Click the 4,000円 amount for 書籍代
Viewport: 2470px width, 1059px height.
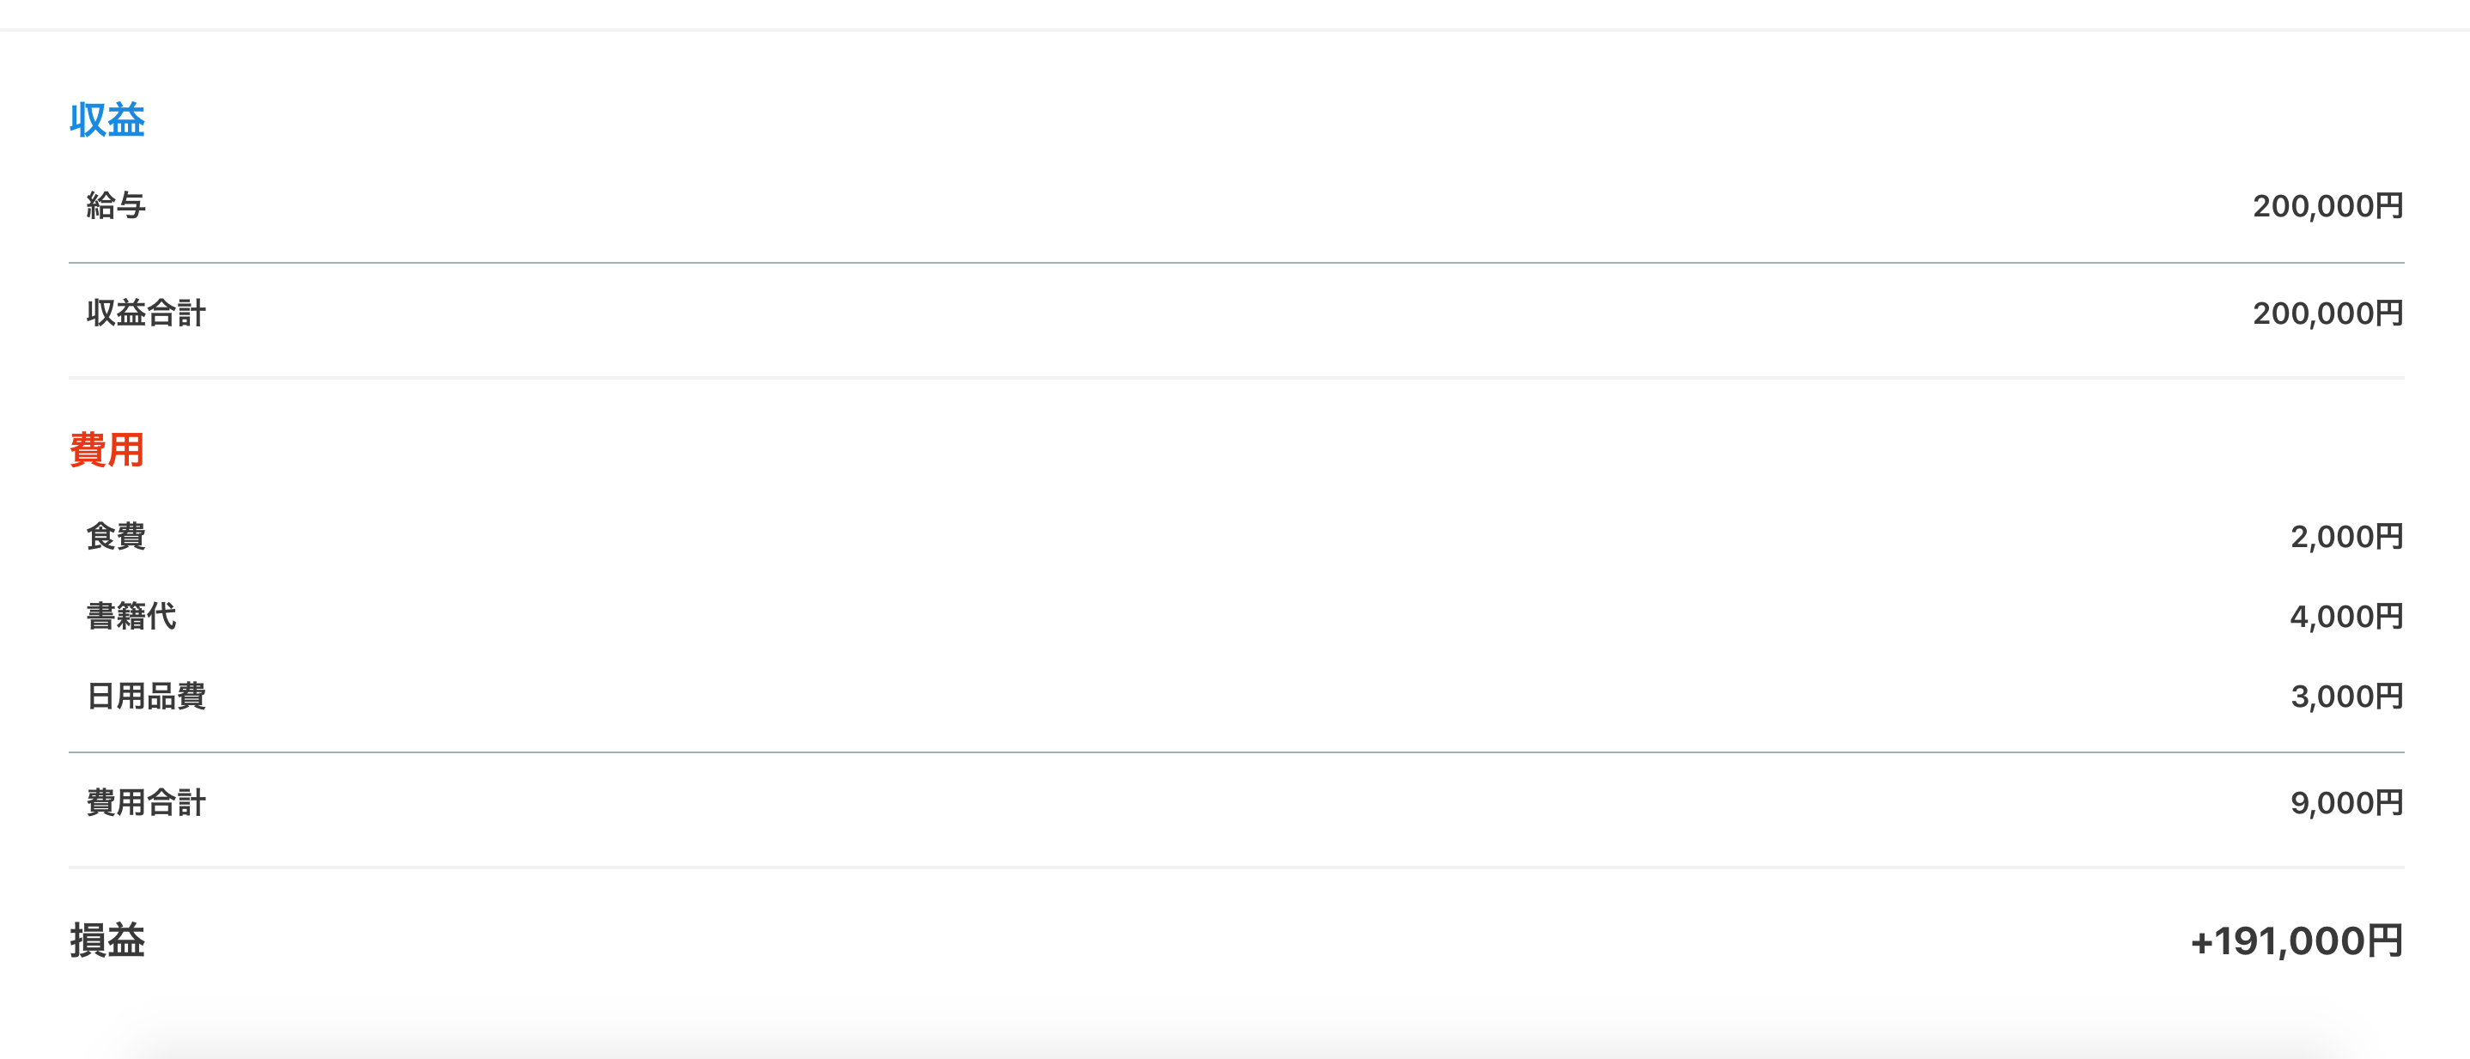coord(2346,617)
